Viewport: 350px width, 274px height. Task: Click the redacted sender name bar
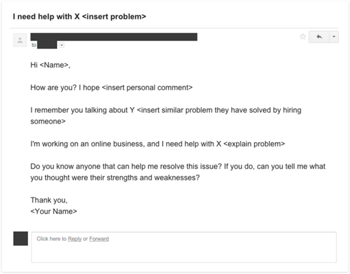tap(114, 37)
